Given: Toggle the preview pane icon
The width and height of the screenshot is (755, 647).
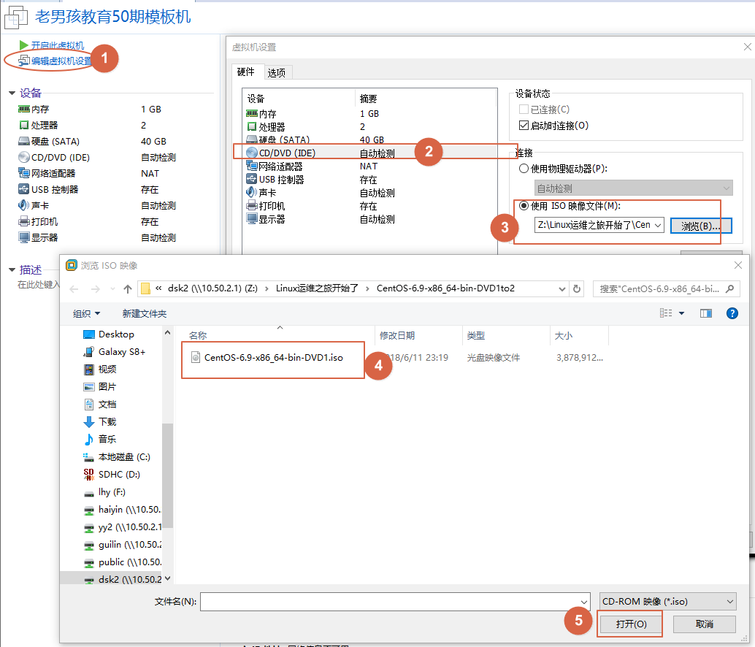Looking at the screenshot, I should pos(705,313).
